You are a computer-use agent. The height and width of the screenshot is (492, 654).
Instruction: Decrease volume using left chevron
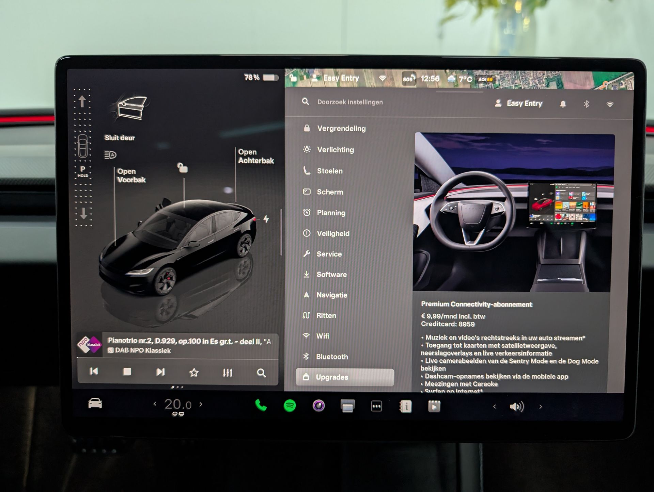tap(495, 407)
